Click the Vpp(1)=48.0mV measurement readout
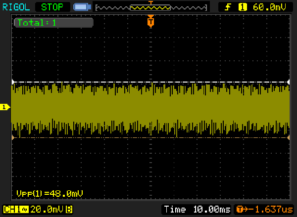The width and height of the screenshot is (297, 217). (49, 194)
